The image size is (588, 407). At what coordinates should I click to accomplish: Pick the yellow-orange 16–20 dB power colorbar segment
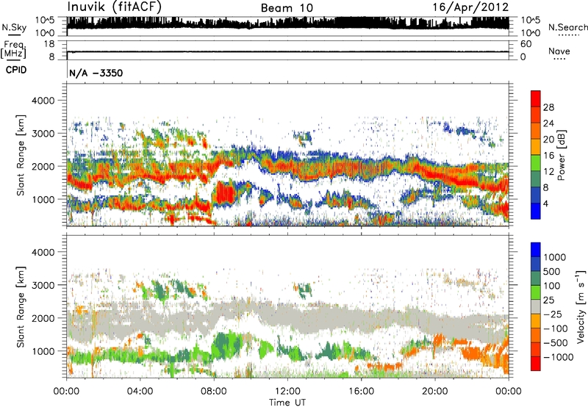point(536,147)
